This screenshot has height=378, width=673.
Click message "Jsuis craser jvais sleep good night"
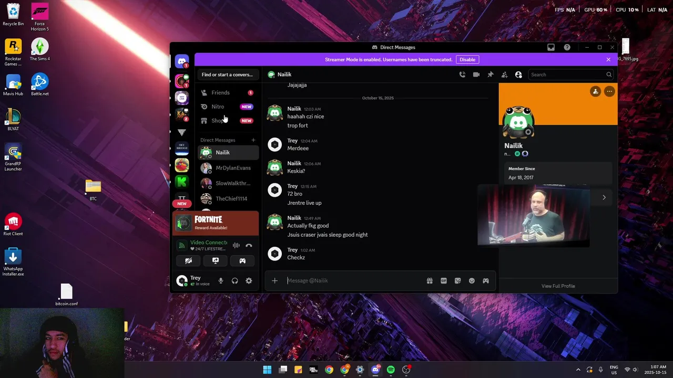[x=328, y=235]
